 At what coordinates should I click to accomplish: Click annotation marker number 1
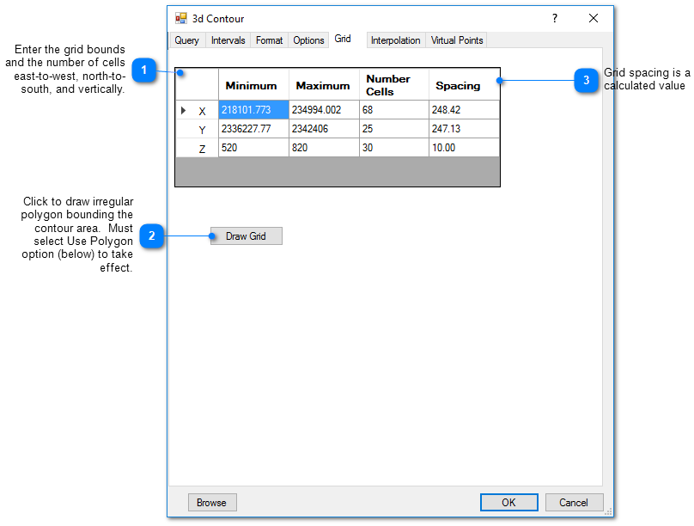[144, 71]
